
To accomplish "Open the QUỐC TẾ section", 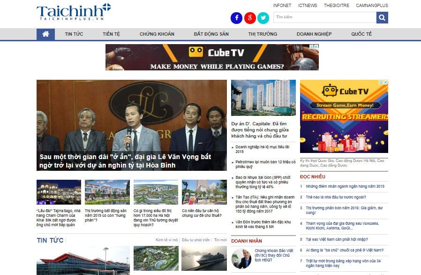I will [x=361, y=34].
